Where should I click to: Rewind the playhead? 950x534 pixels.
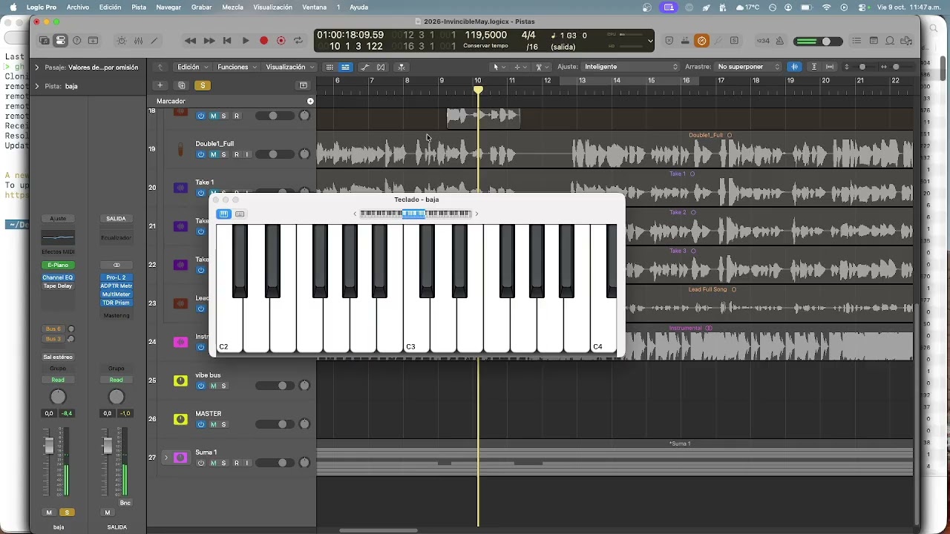(x=191, y=41)
